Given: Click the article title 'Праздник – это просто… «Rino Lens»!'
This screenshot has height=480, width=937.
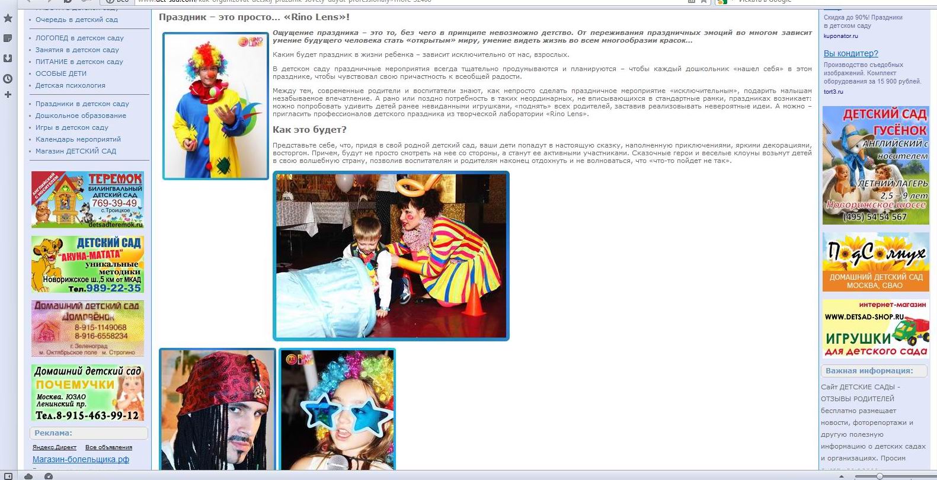Looking at the screenshot, I should tap(254, 17).
